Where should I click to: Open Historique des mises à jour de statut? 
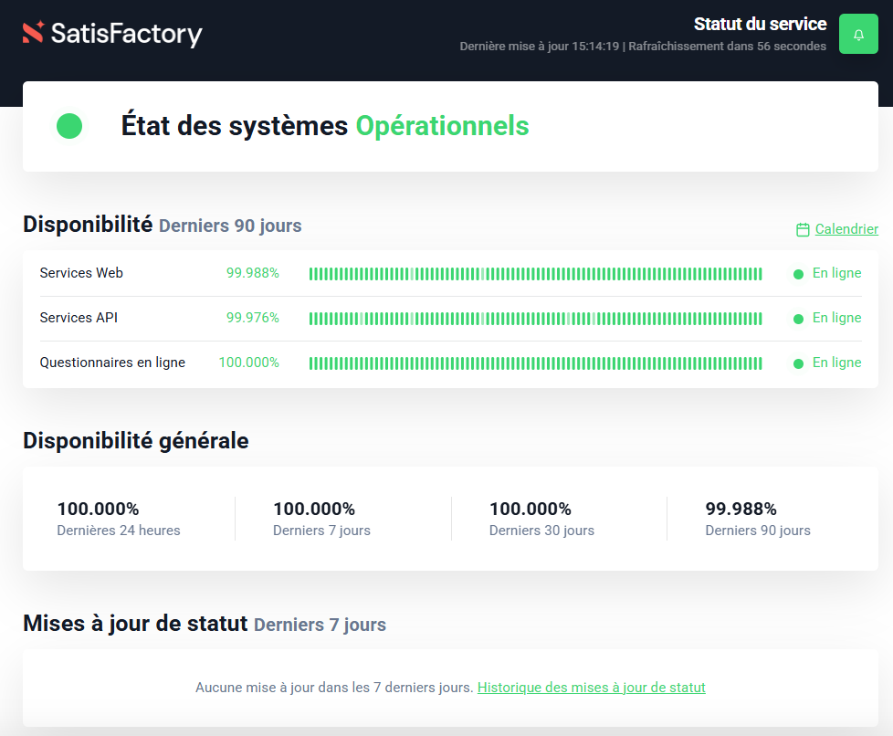pyautogui.click(x=591, y=688)
